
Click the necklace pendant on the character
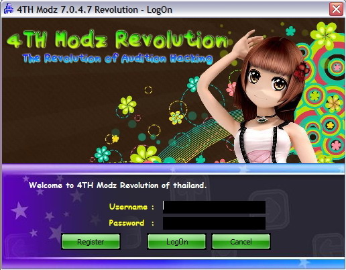(262, 120)
